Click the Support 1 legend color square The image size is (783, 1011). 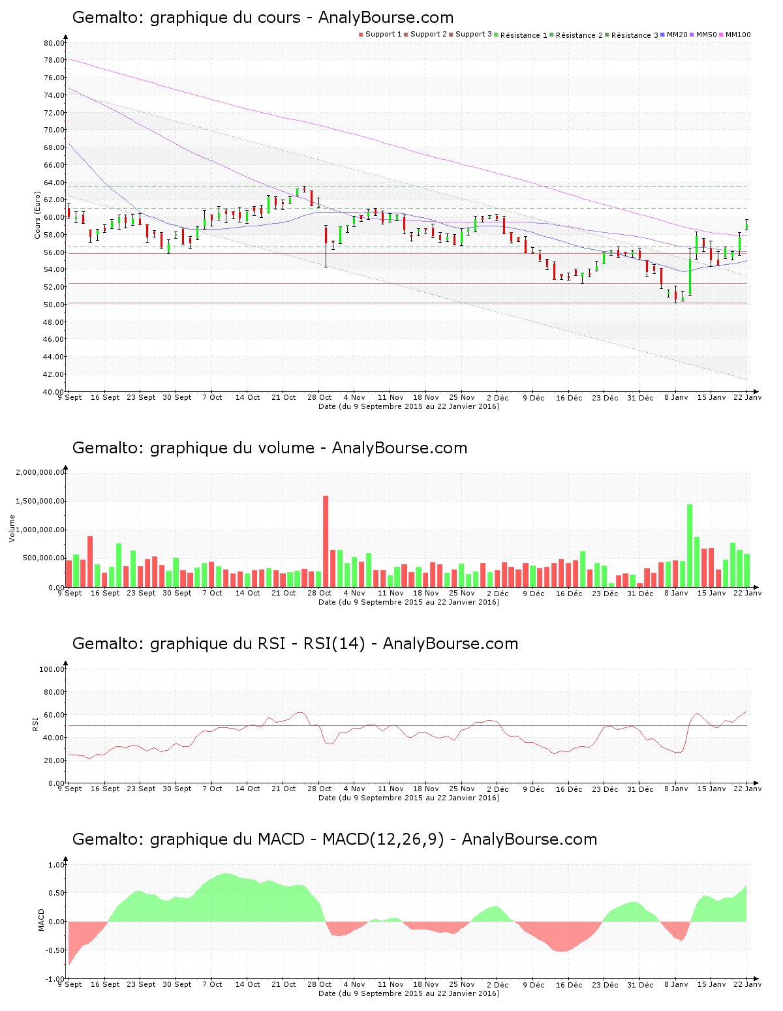pos(361,35)
